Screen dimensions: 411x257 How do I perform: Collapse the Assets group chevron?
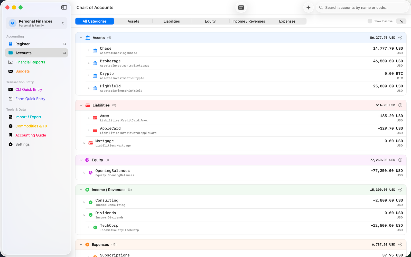[x=81, y=38]
